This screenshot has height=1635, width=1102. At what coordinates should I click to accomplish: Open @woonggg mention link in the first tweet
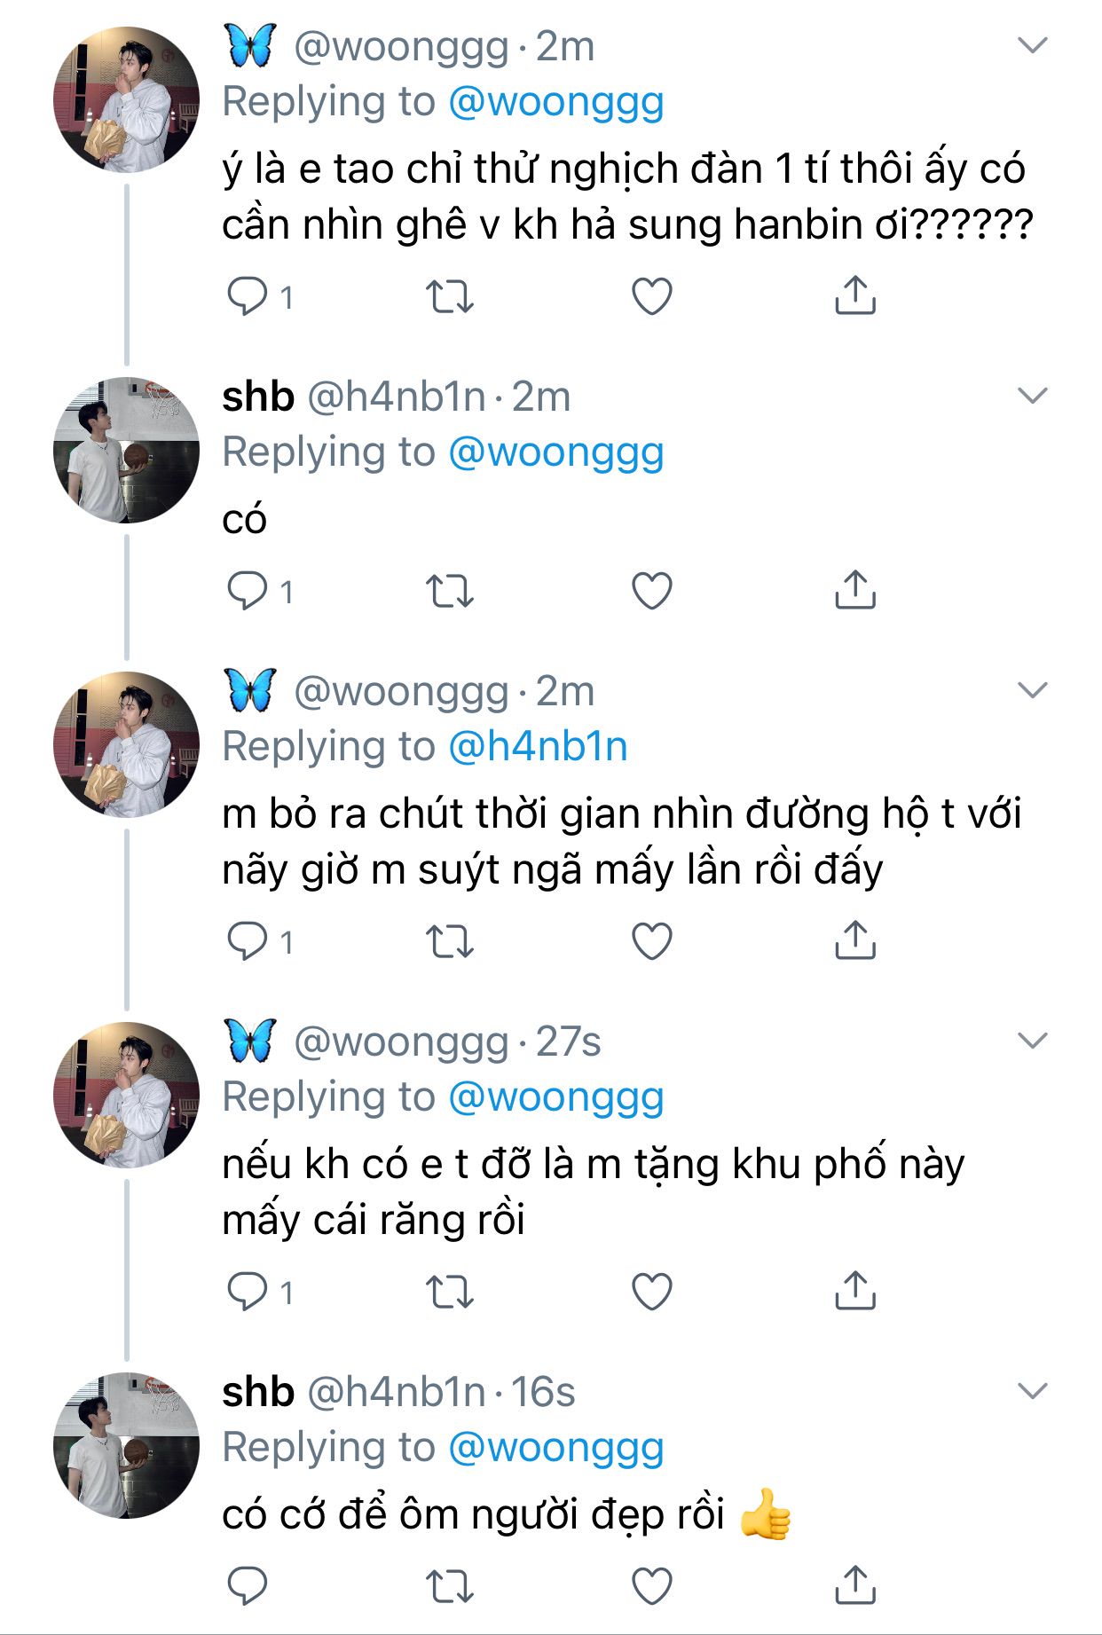click(x=556, y=102)
